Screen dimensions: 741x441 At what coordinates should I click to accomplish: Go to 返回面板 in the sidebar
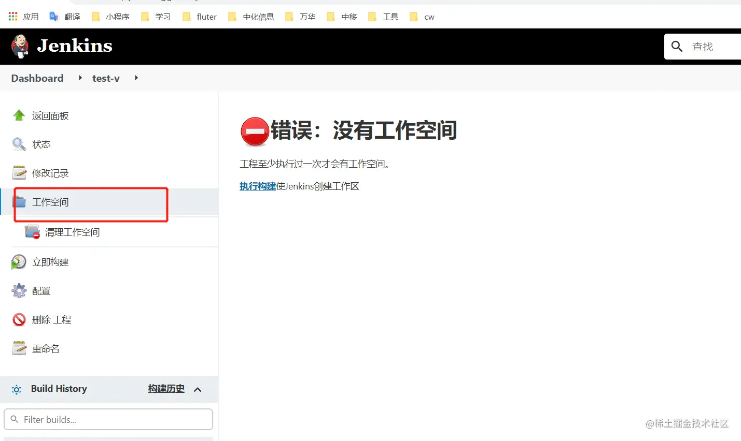click(x=50, y=116)
